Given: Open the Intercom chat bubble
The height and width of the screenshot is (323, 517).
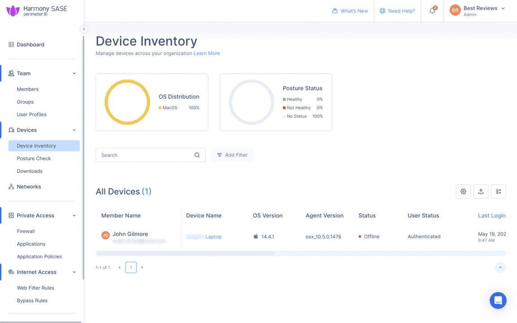Looking at the screenshot, I should [498, 301].
